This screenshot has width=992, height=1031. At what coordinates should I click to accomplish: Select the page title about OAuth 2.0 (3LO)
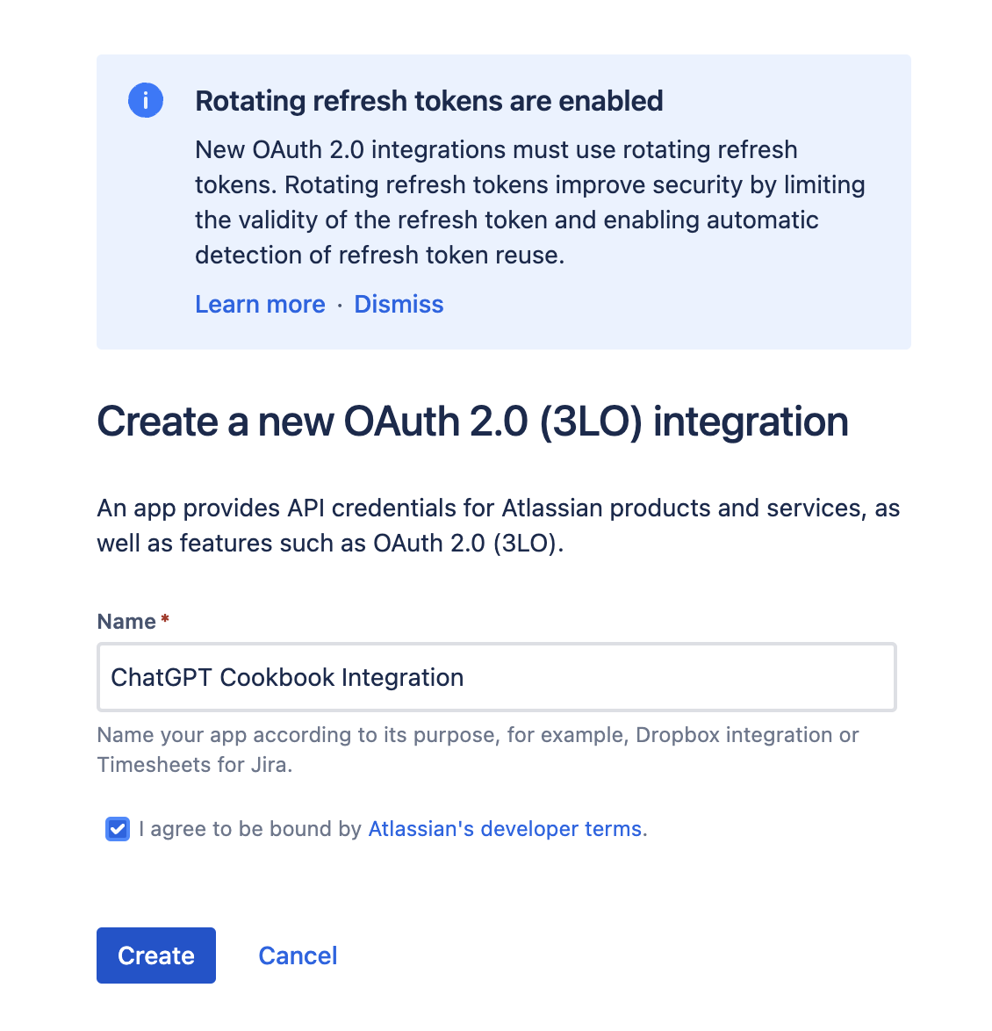click(x=472, y=422)
